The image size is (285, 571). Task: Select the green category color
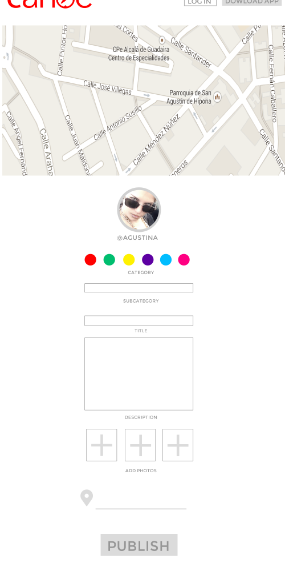coord(109,260)
